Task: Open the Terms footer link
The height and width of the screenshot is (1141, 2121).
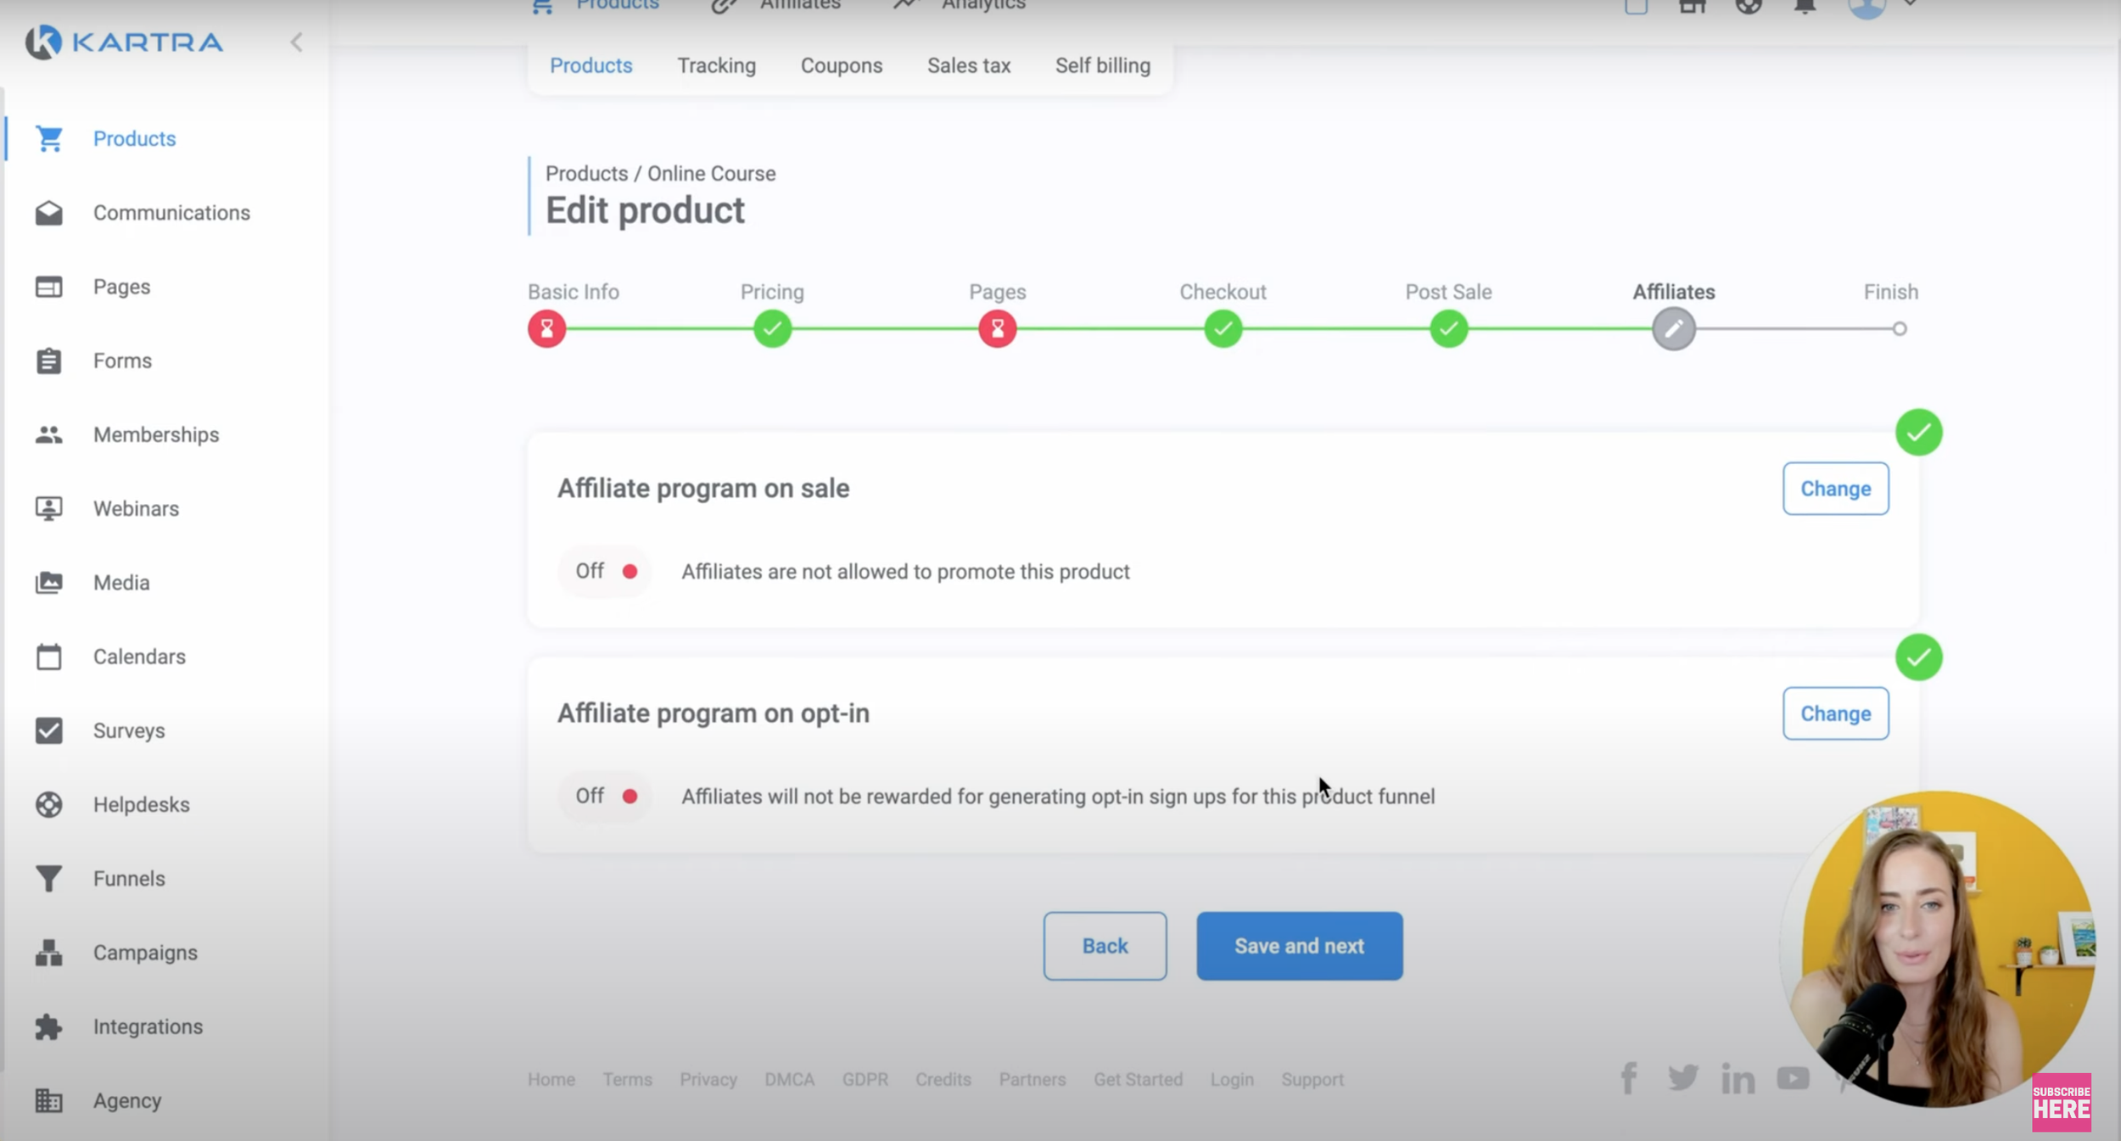Action: [x=627, y=1079]
